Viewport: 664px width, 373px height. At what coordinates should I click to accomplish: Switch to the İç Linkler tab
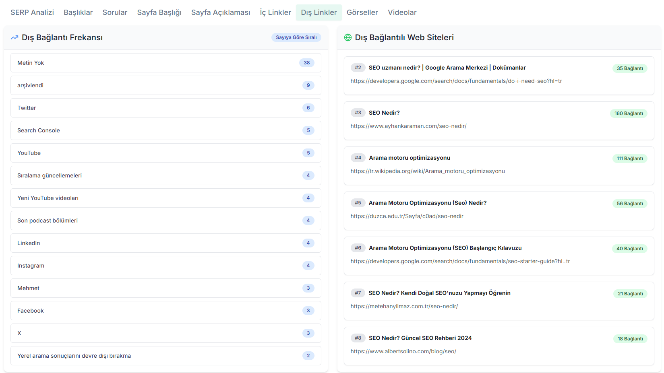[275, 12]
